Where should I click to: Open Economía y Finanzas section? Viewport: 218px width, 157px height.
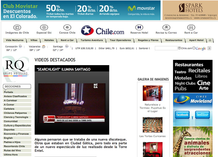pyautogui.click(x=17, y=134)
